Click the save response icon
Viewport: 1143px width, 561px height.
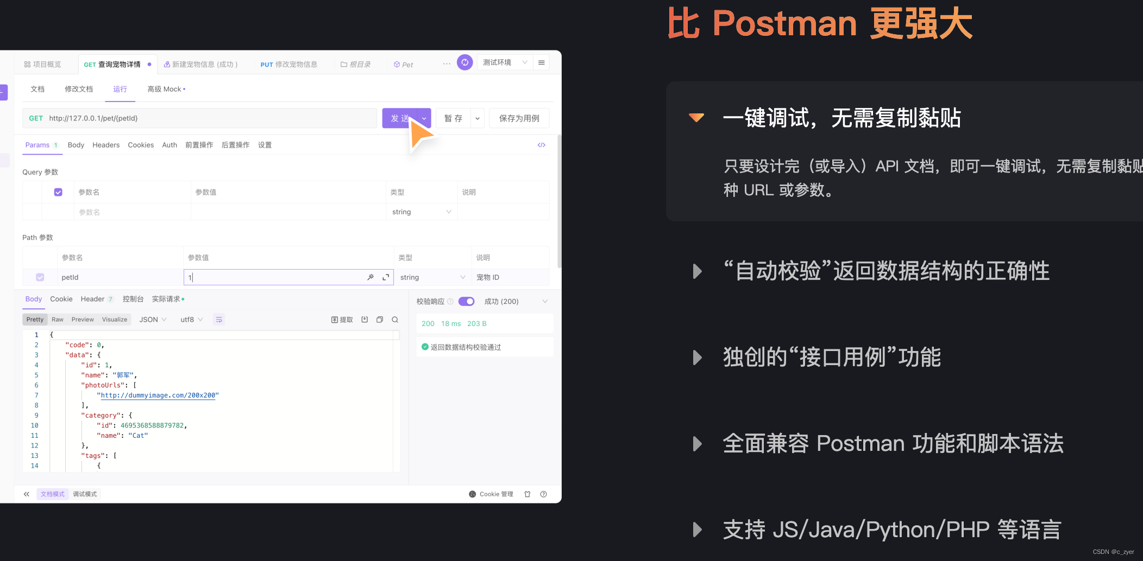[x=365, y=320]
